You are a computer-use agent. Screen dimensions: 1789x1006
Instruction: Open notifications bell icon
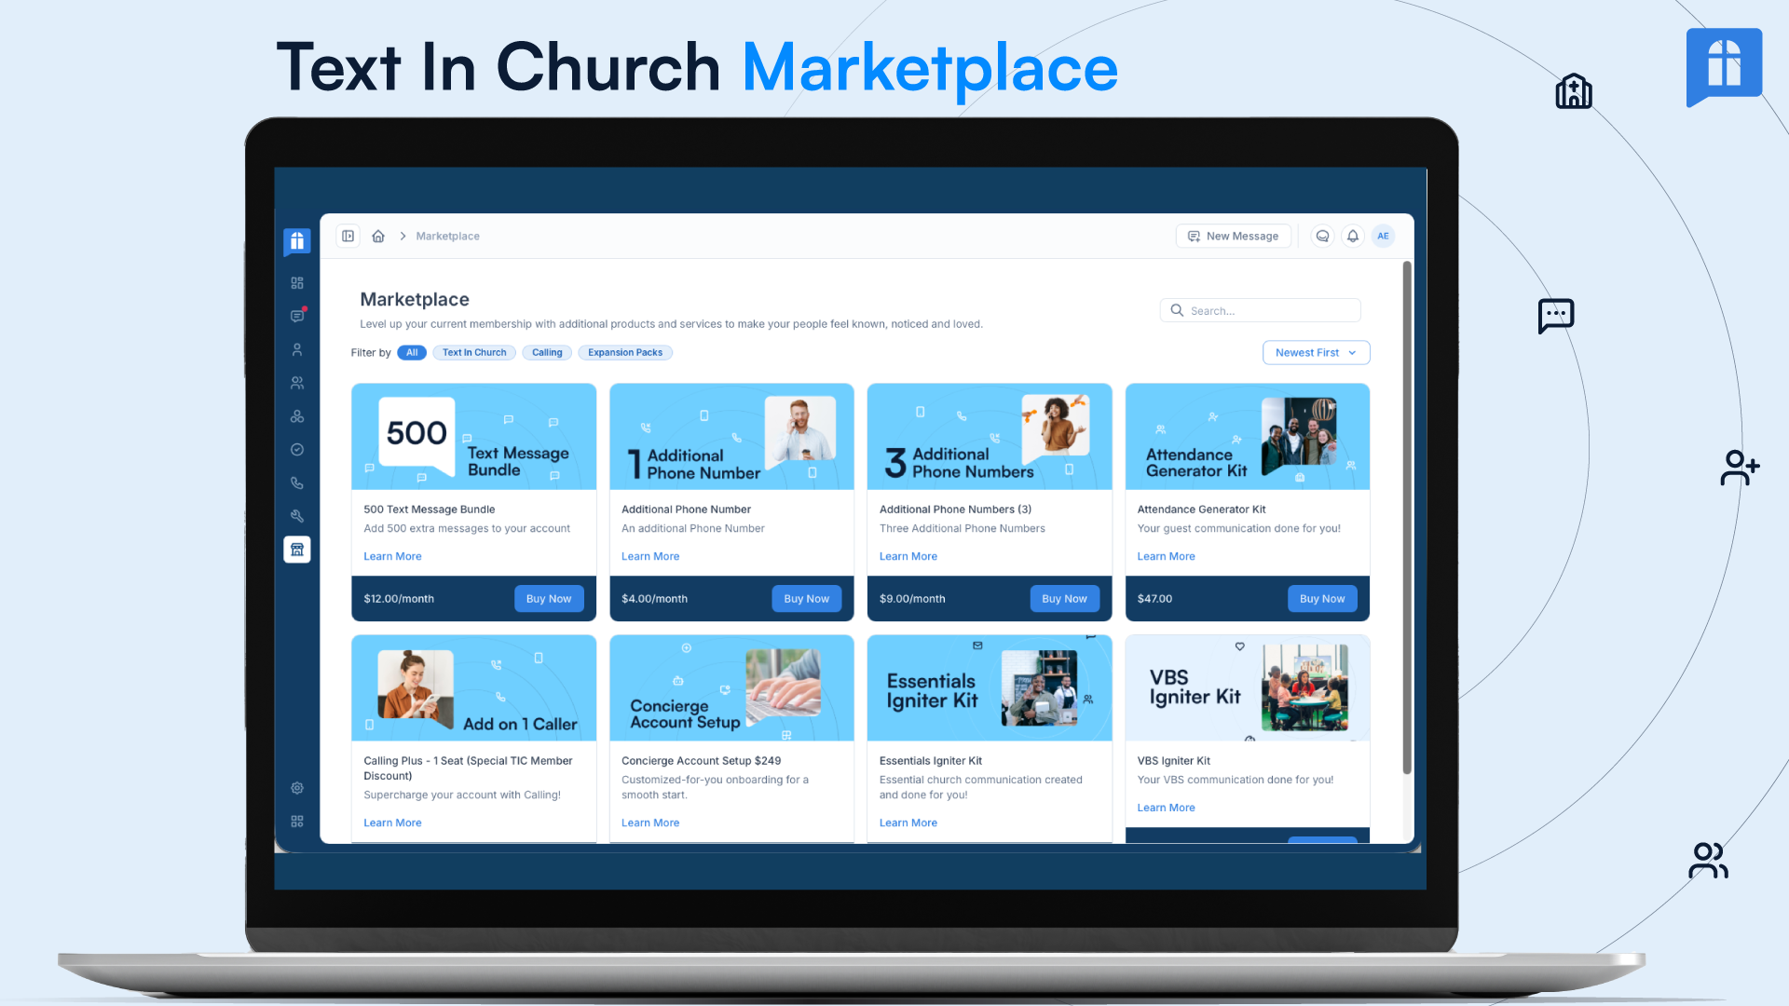pyautogui.click(x=1353, y=236)
